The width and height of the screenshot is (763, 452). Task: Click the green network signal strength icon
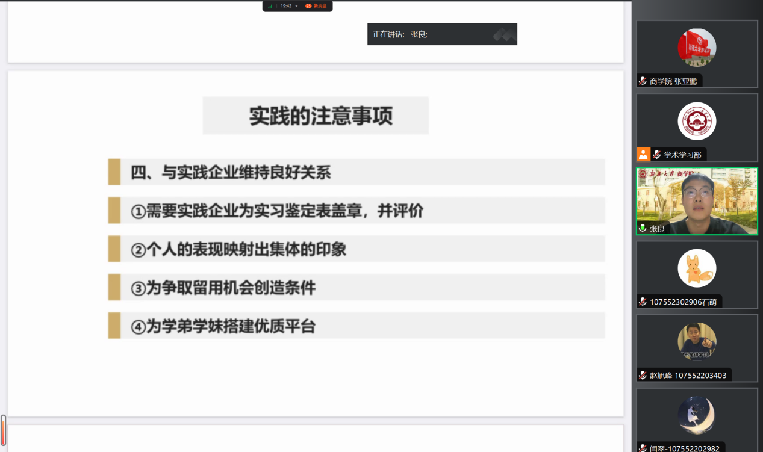click(270, 6)
